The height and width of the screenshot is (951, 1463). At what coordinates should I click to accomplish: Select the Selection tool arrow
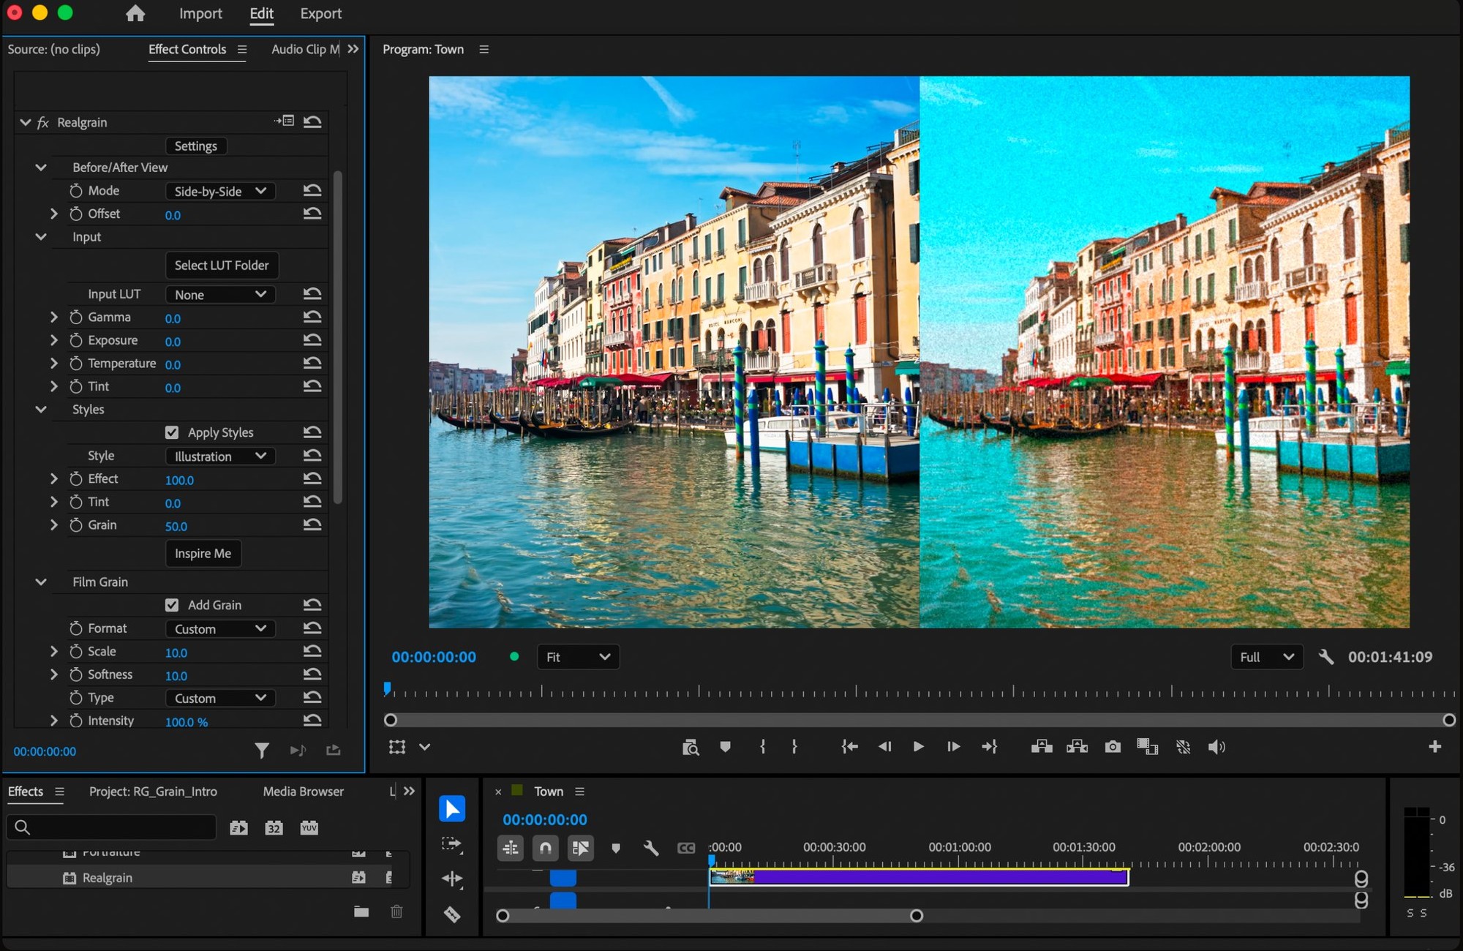point(452,809)
